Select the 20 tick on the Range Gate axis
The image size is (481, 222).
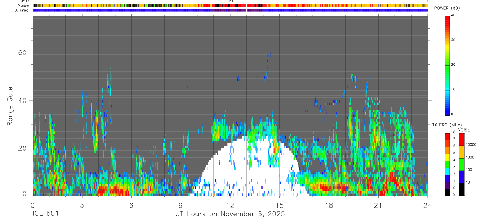click(23, 148)
